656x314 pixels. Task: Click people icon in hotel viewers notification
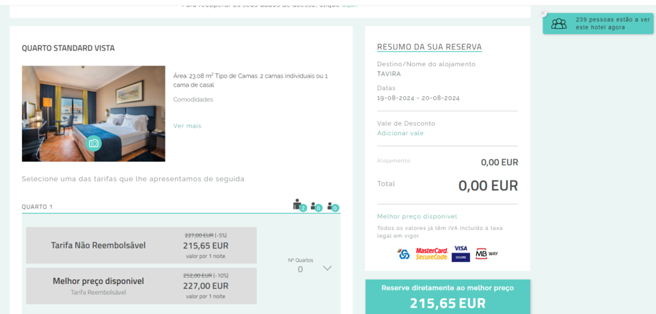559,24
